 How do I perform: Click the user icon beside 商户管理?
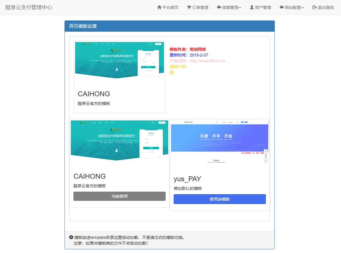tap(252, 8)
